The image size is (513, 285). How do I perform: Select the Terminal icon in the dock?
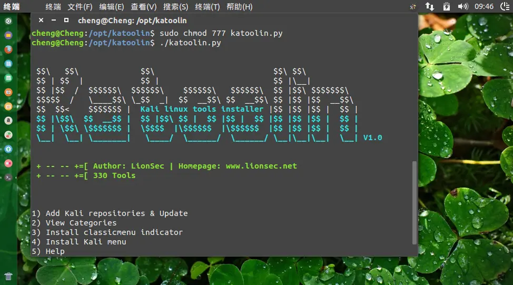click(8, 178)
